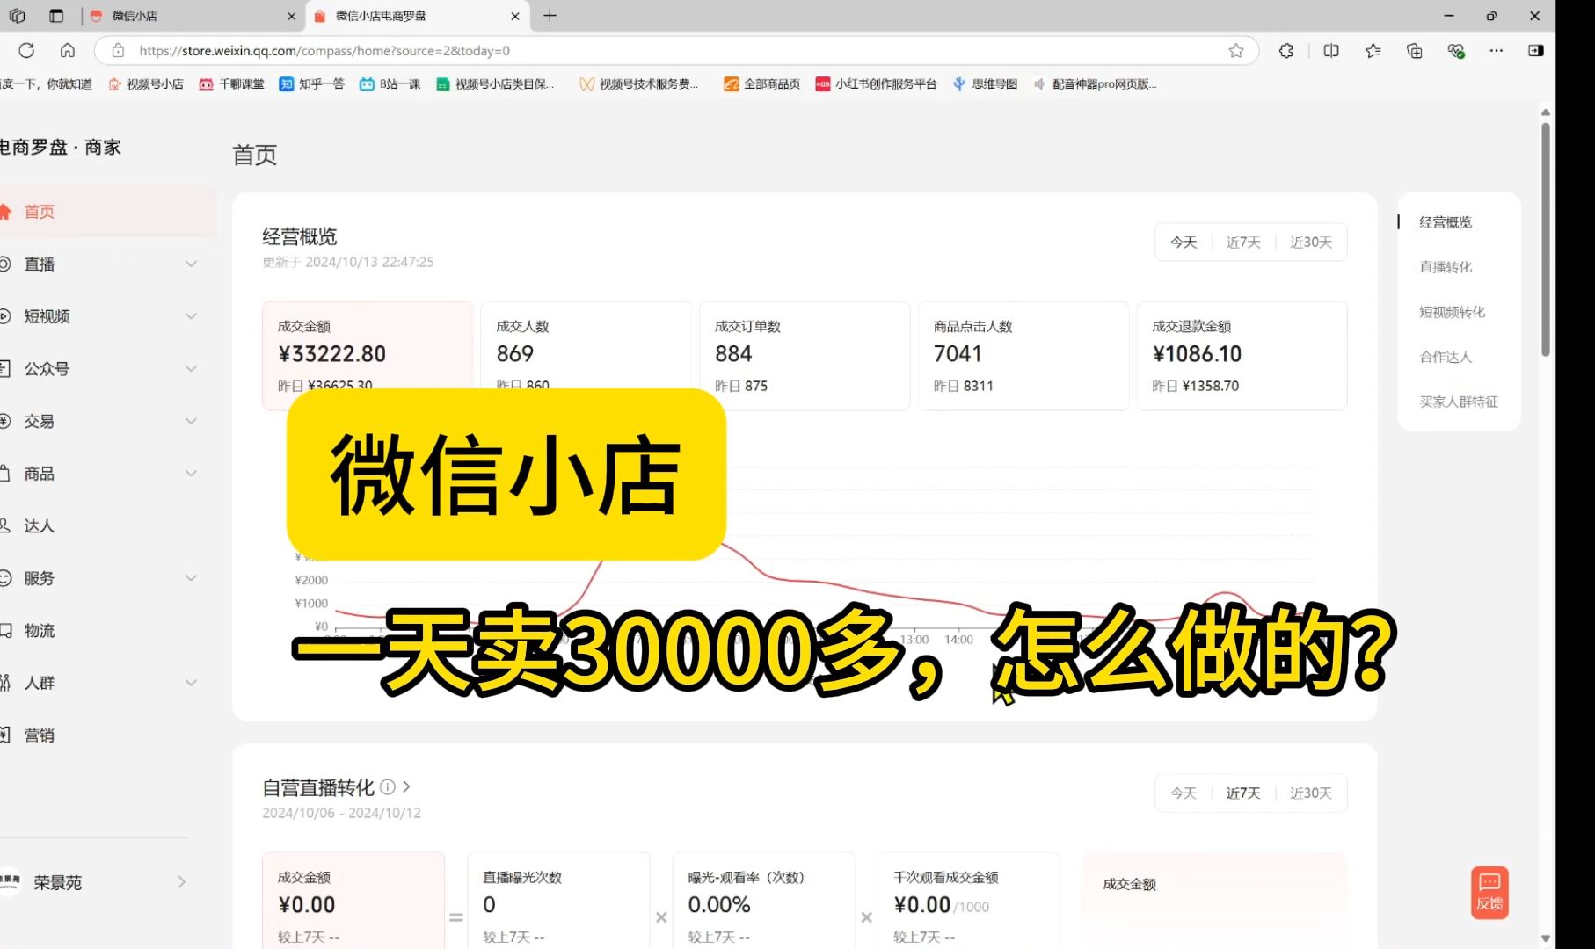Open the 视频号技术服务费 bookmark
Viewport: 1595px width, 949px height.
[638, 84]
